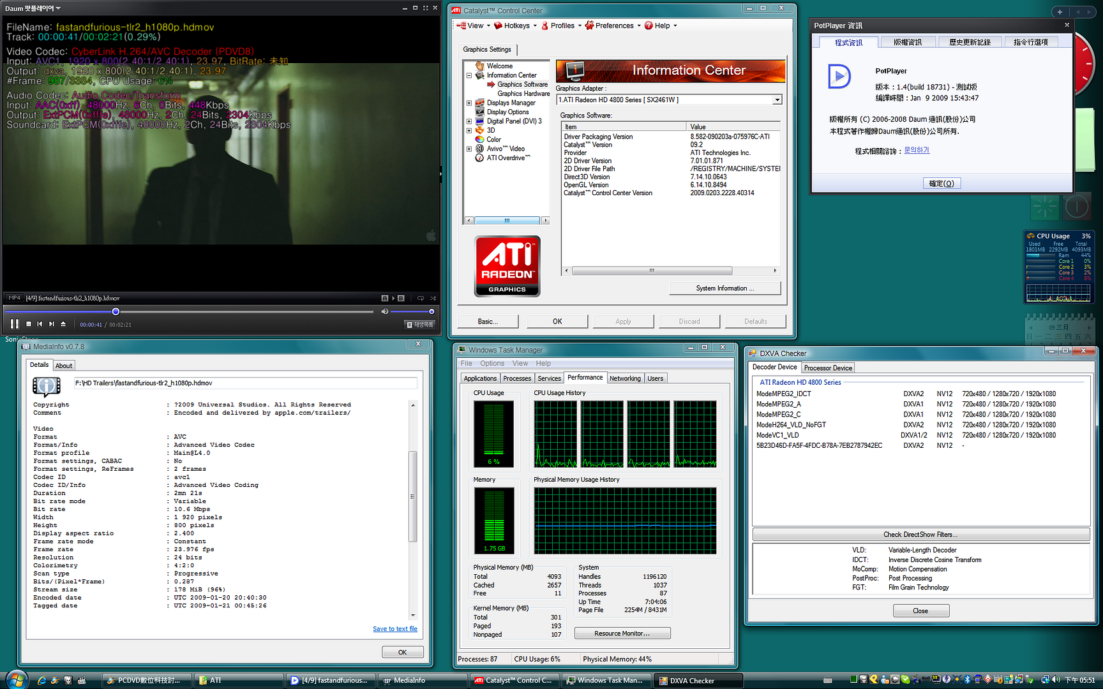Switch to Processes tab in Task Manager
Screen dimensions: 1103x689
[517, 378]
